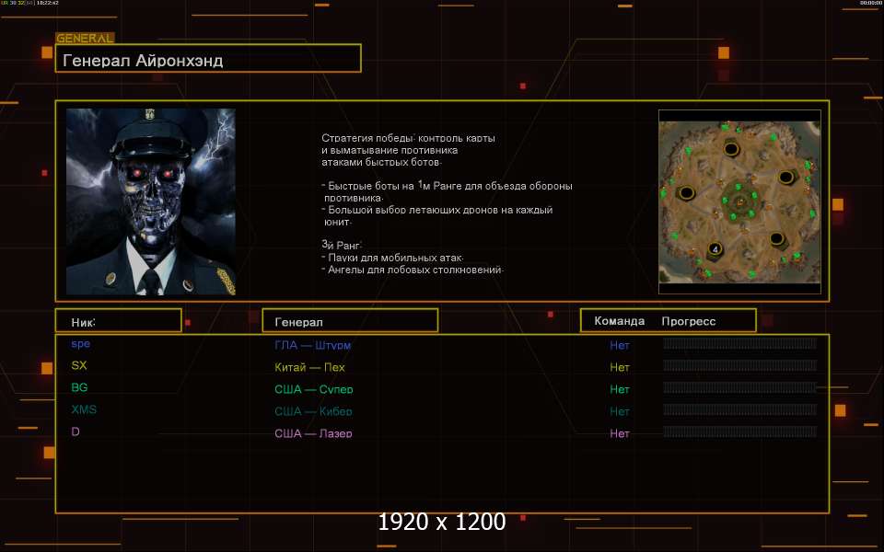Click the general's cyborg portrait image
The image size is (884, 552).
point(150,201)
